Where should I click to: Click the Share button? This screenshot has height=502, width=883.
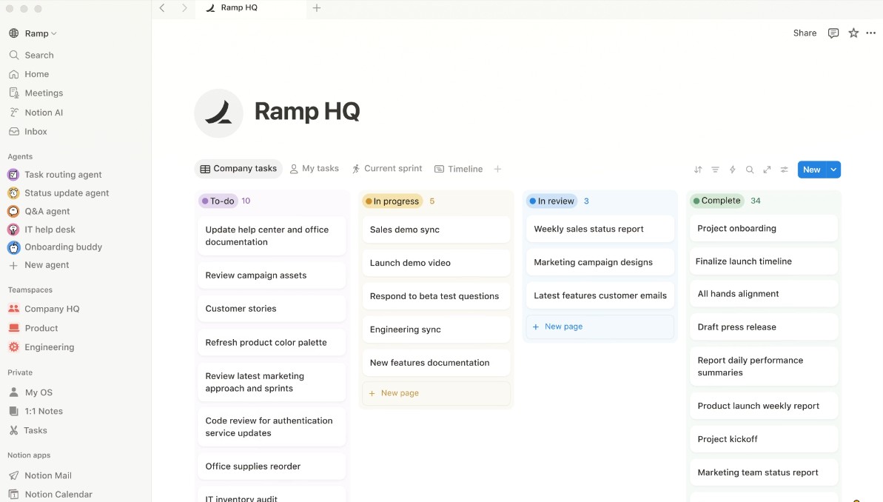pyautogui.click(x=805, y=33)
